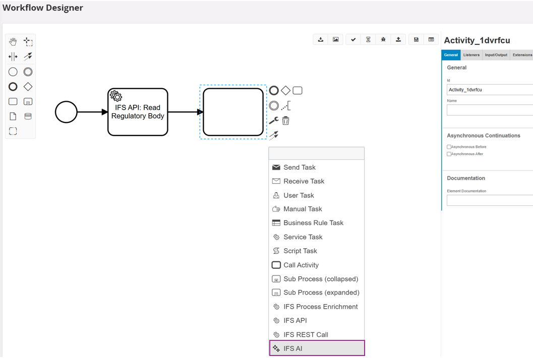Click the Id input field

(x=490, y=90)
